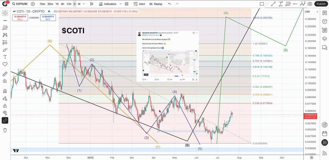Viewport: 329px width, 160px height.
Task: Select horizontal ray in favorites toolbar
Action: pyautogui.click(x=295, y=4)
